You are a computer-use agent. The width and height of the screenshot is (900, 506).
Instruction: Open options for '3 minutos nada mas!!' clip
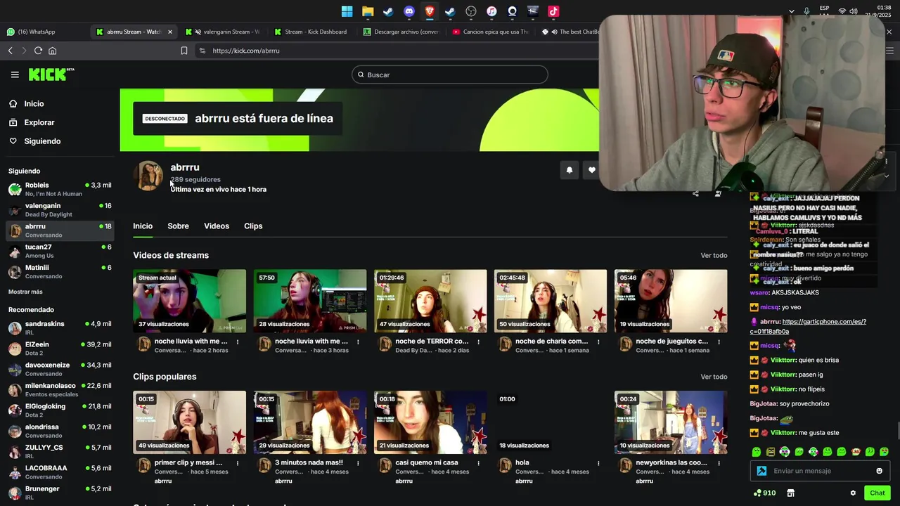358,463
